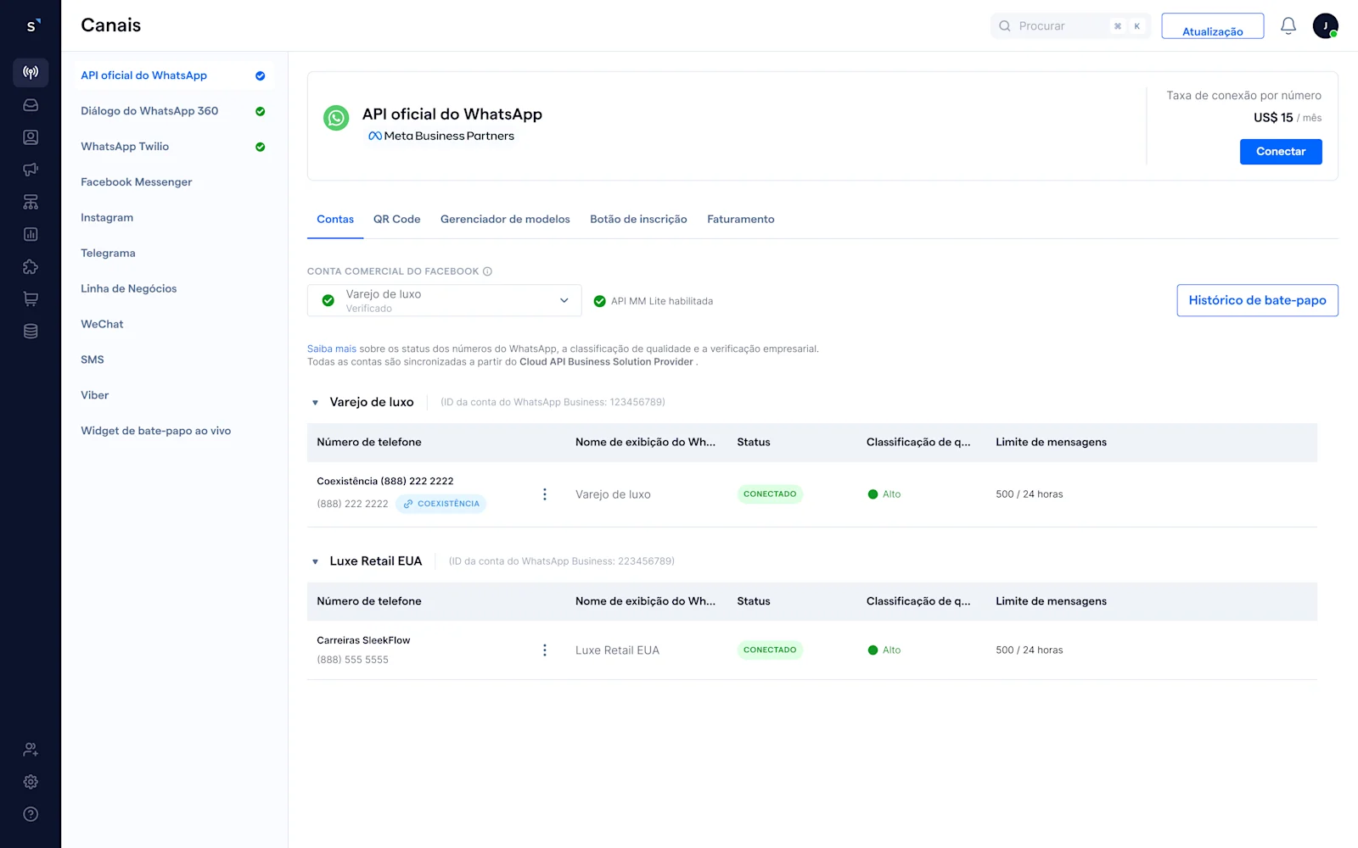Screen dimensions: 1358x848
Task: Click the Conectado status badge for Luxe Retail EUA
Action: 770,650
